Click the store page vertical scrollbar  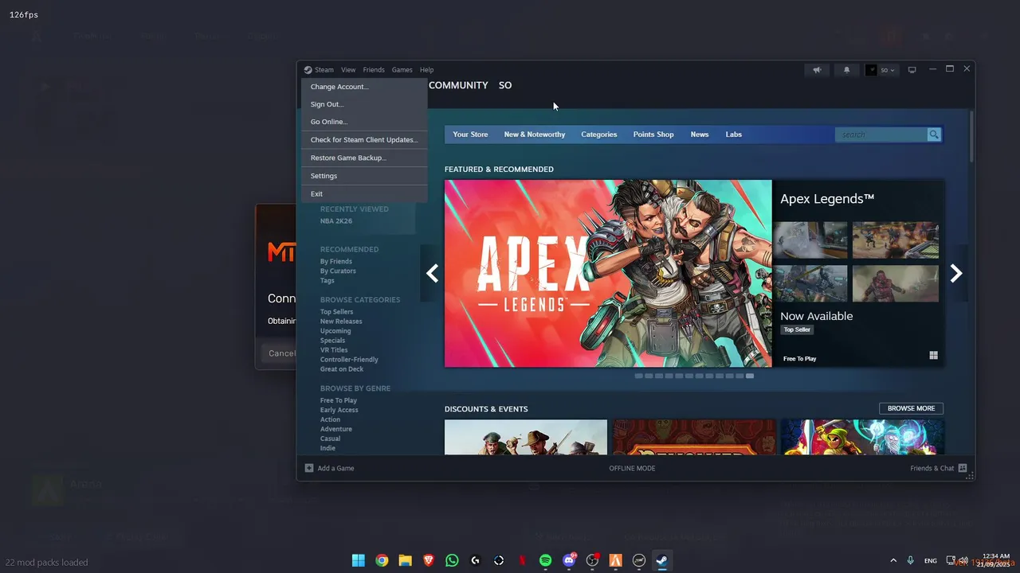point(971,137)
